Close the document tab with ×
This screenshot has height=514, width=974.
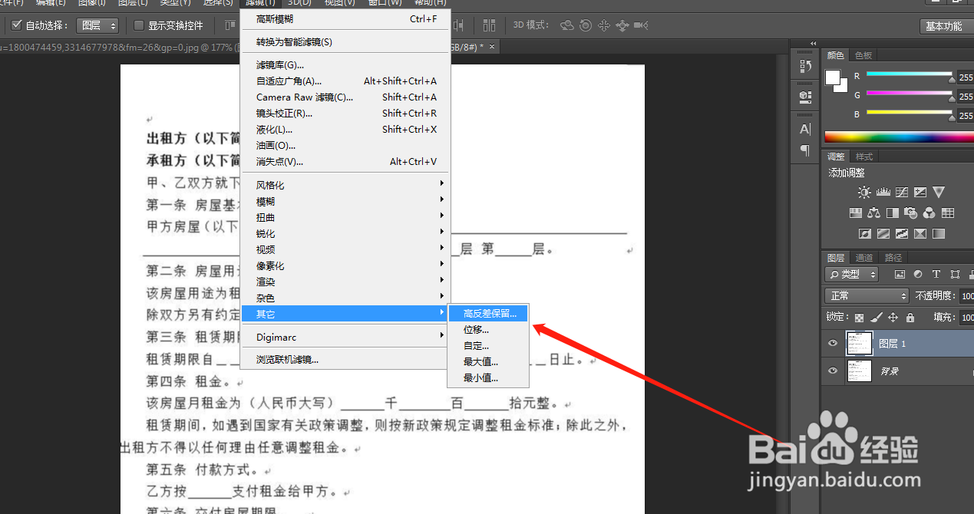point(493,47)
